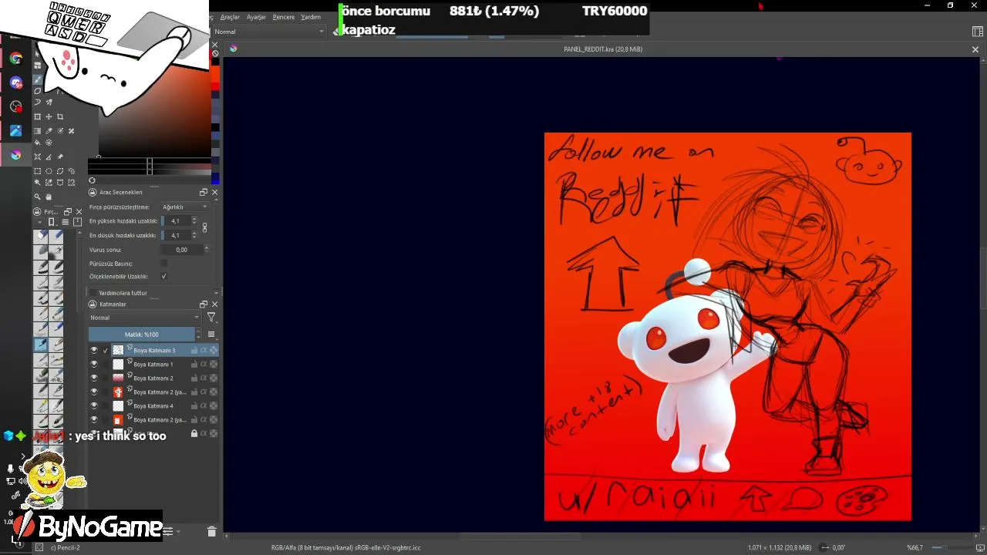Open the Yardım menu

click(x=311, y=17)
